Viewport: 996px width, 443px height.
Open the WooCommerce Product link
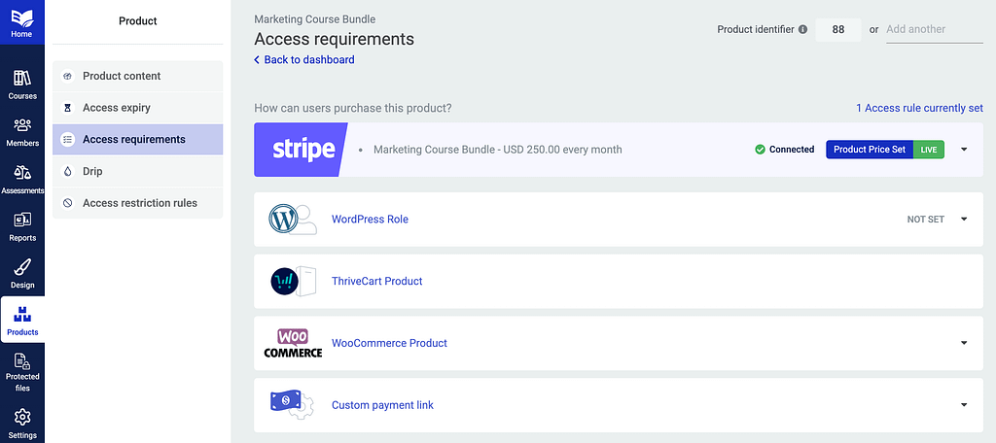click(x=389, y=343)
